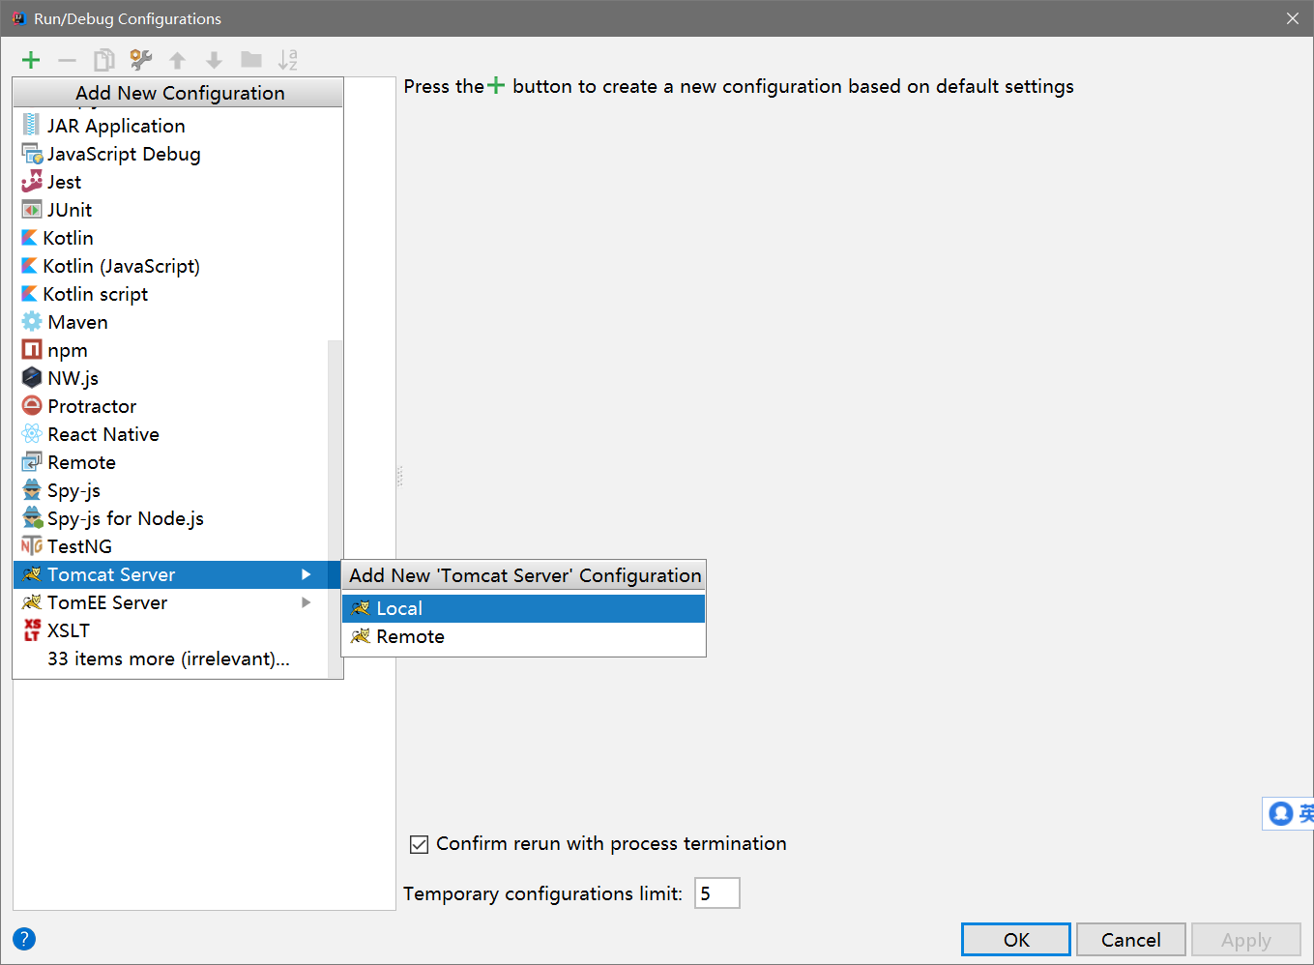1314x965 pixels.
Task: Open the Help question mark button
Action: tap(24, 939)
